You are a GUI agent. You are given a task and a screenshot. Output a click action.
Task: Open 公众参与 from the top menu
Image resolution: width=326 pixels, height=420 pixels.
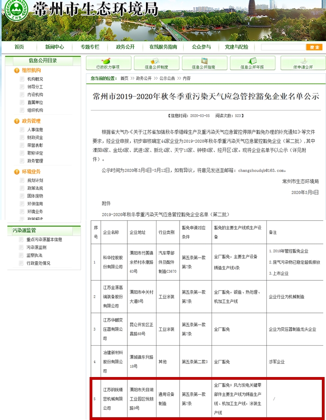point(201,47)
